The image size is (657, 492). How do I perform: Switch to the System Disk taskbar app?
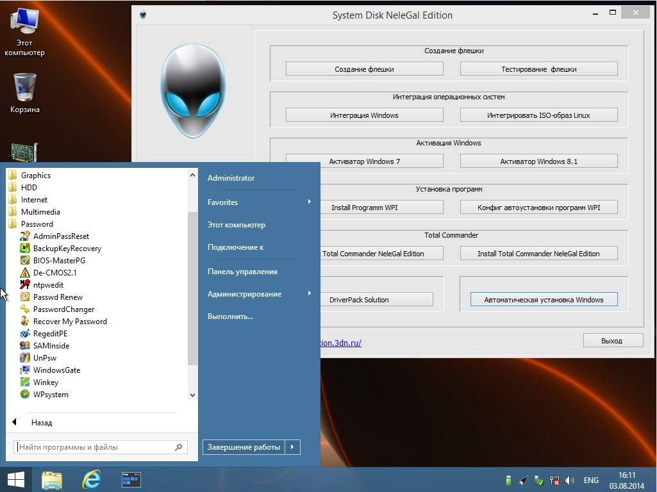pos(131,480)
